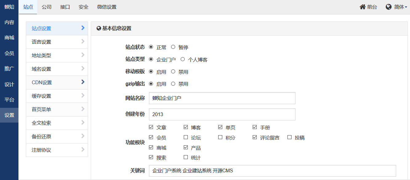Open 首页菜单 settings link

tap(42, 109)
